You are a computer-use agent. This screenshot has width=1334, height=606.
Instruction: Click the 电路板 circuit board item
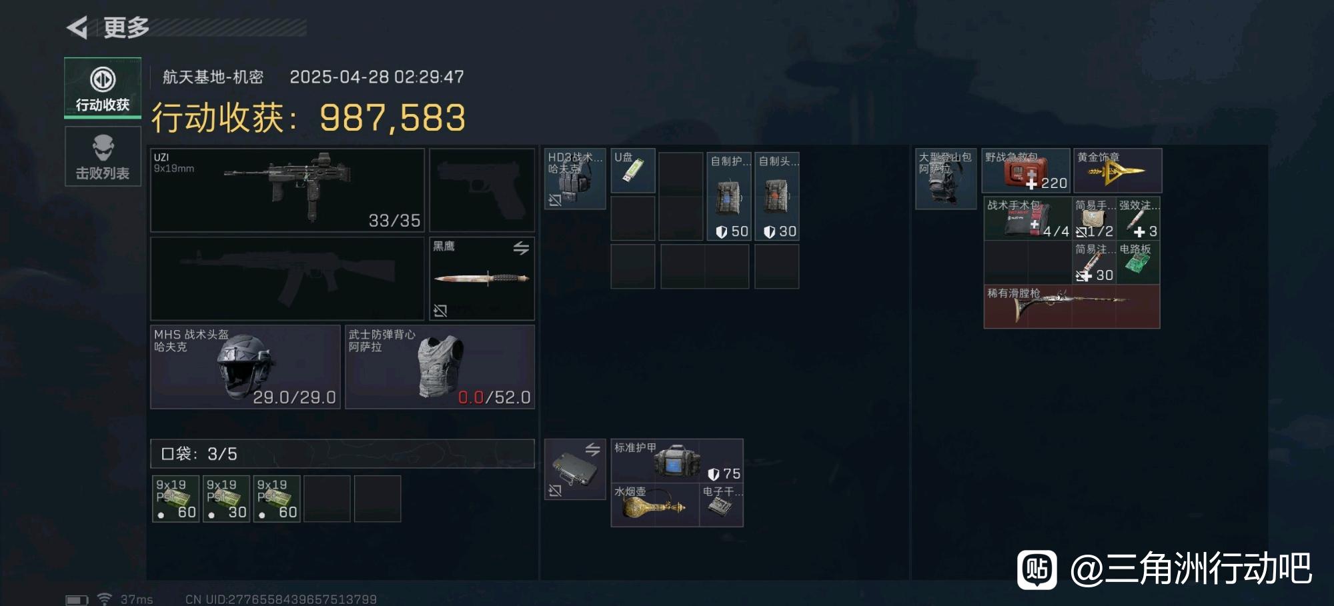click(x=1139, y=263)
